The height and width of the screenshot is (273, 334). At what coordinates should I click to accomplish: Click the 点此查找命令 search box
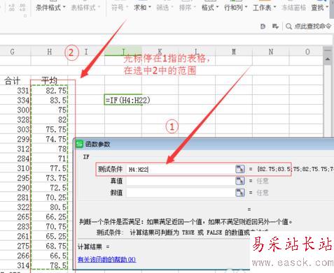coord(308,27)
